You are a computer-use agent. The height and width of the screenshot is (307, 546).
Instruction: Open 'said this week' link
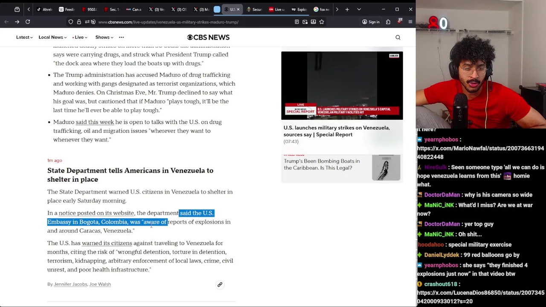click(95, 122)
